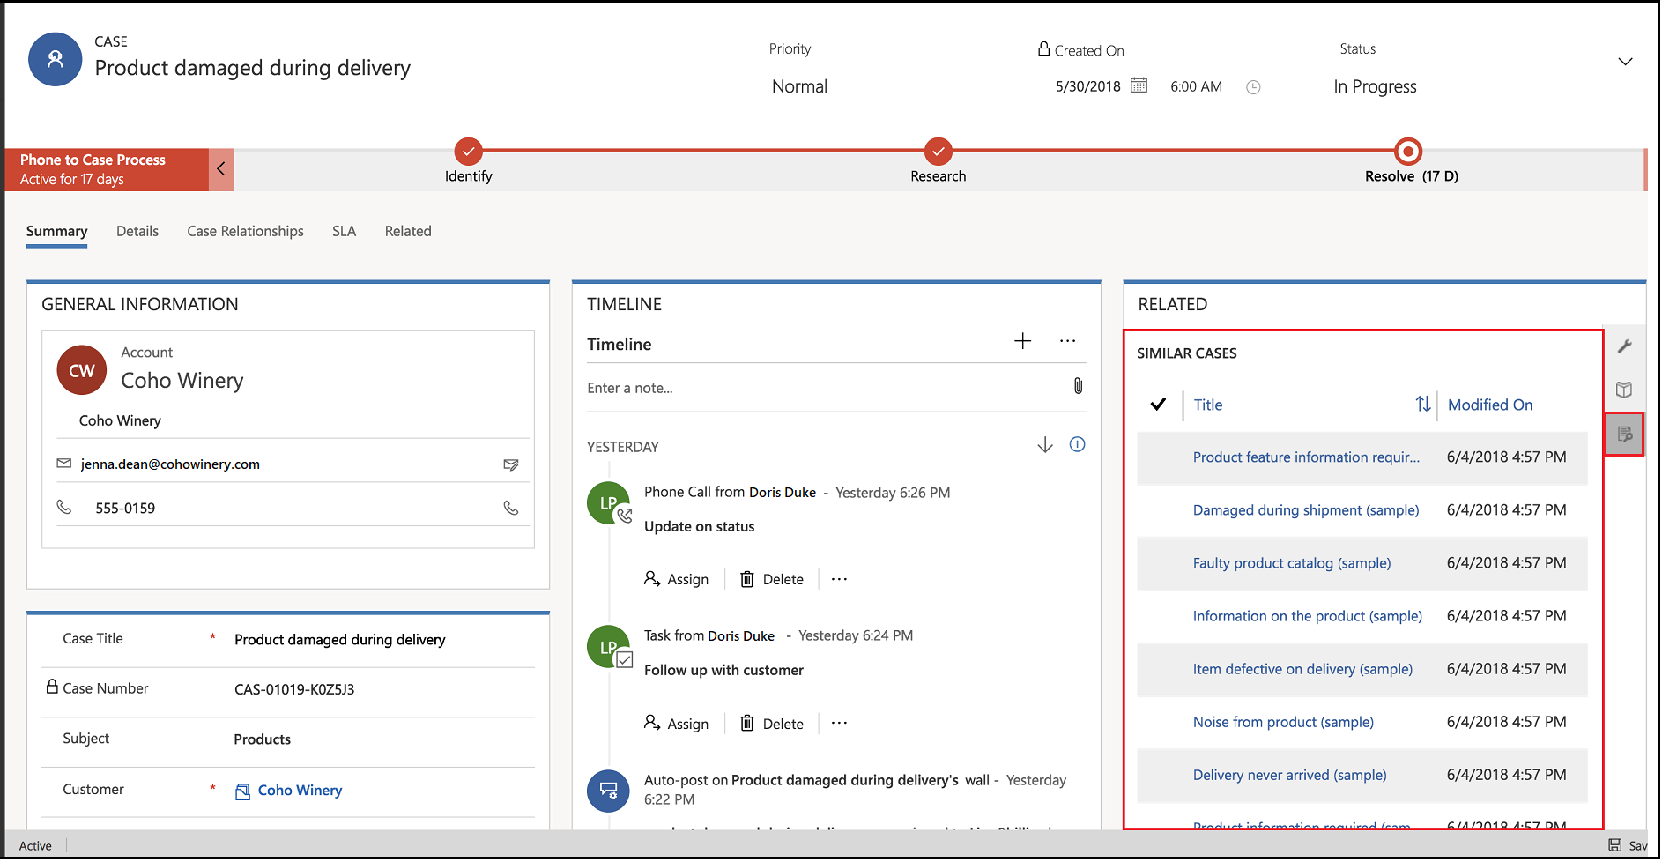Open the Related tab

point(408,231)
